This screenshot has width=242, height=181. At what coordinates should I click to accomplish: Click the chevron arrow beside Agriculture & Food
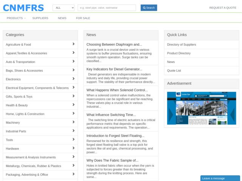click(73, 44)
